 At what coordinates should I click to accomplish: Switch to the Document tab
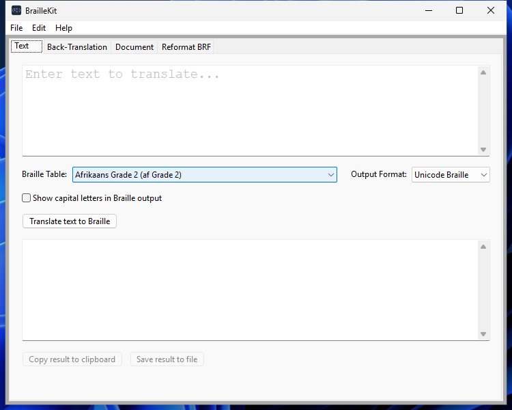[x=134, y=47]
